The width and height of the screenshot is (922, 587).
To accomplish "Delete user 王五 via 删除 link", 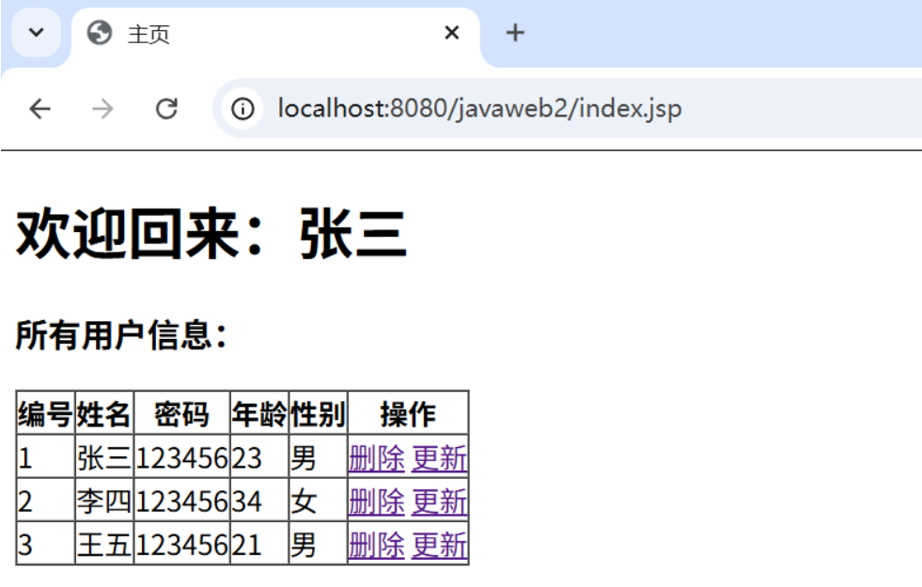I will pyautogui.click(x=376, y=546).
